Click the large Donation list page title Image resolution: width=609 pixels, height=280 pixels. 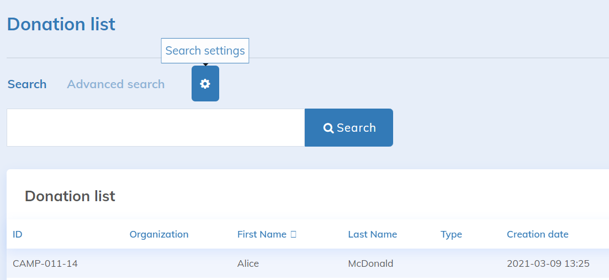[x=61, y=24]
